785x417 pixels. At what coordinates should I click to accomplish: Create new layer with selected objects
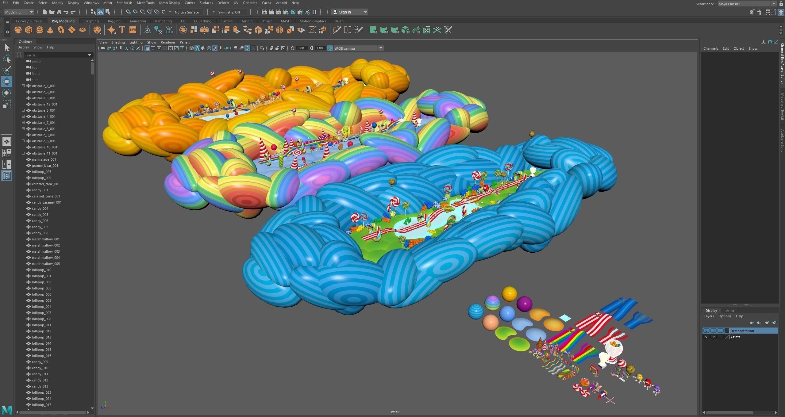pyautogui.click(x=774, y=323)
